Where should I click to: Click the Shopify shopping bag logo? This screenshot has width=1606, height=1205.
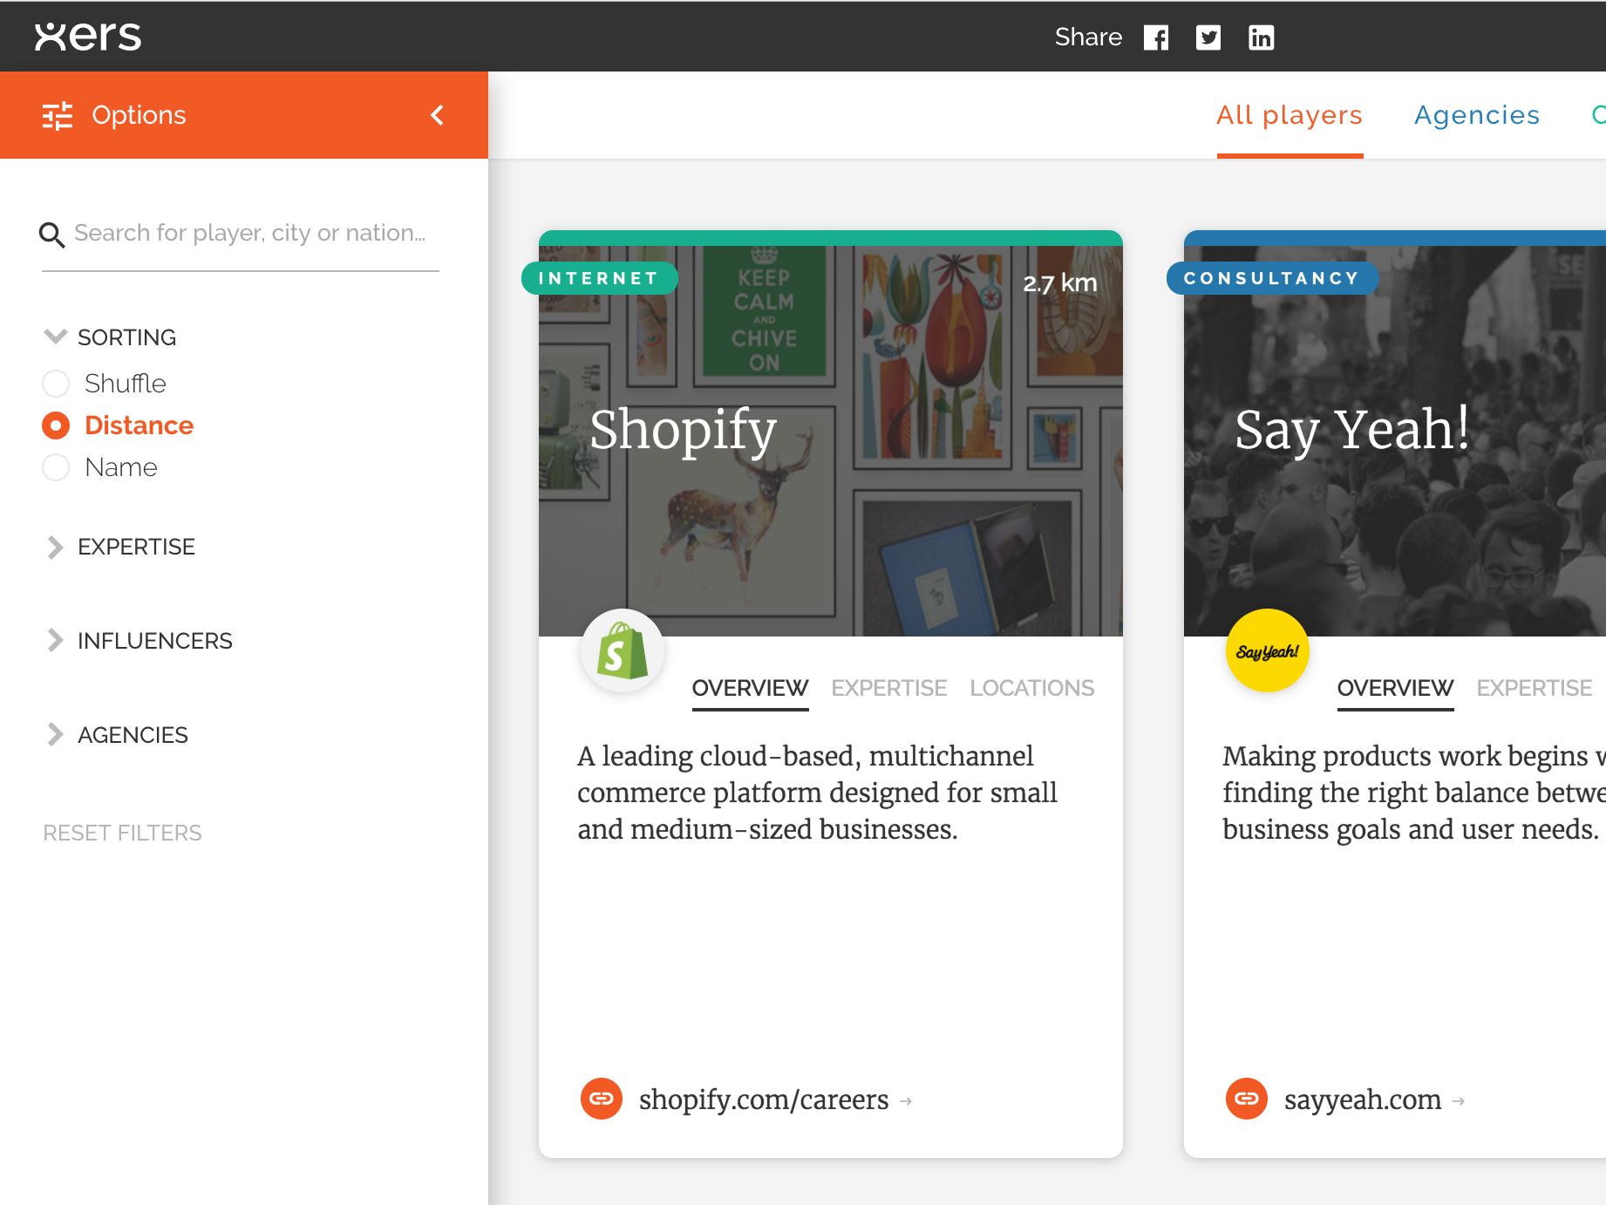tap(622, 650)
